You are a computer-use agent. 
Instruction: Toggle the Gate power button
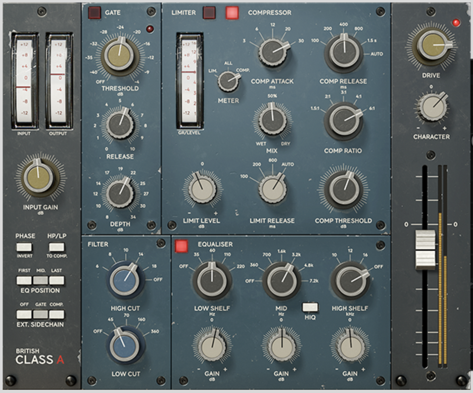point(95,13)
